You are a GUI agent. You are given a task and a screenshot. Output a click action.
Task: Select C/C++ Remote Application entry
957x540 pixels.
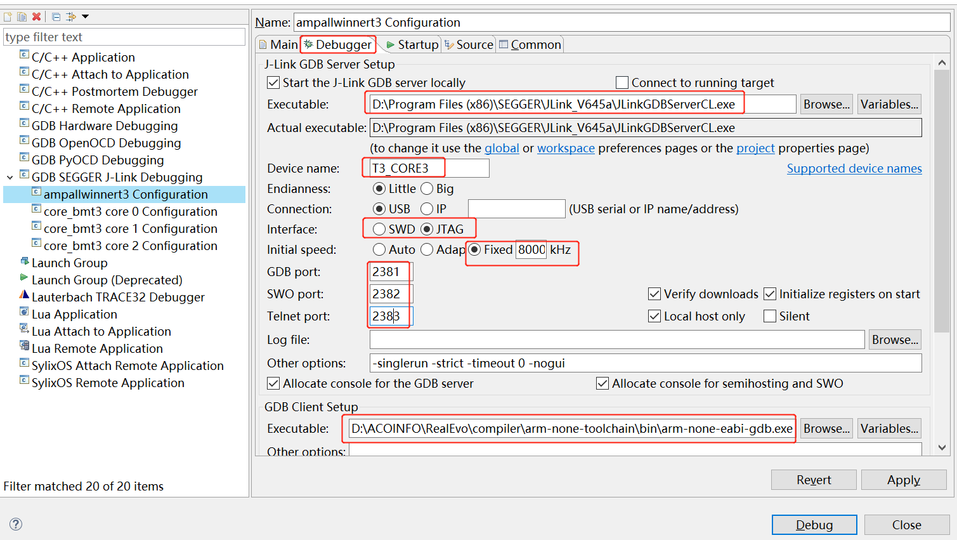pyautogui.click(x=106, y=109)
